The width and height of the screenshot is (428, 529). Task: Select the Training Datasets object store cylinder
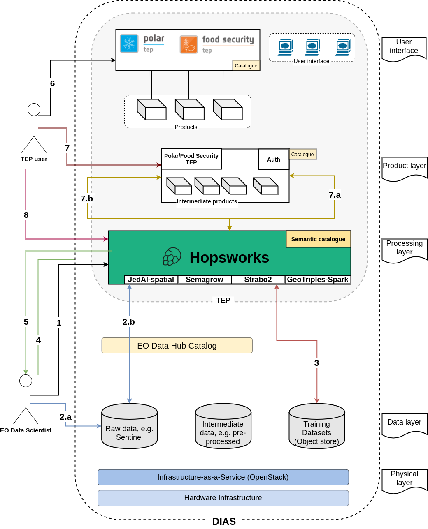316,427
